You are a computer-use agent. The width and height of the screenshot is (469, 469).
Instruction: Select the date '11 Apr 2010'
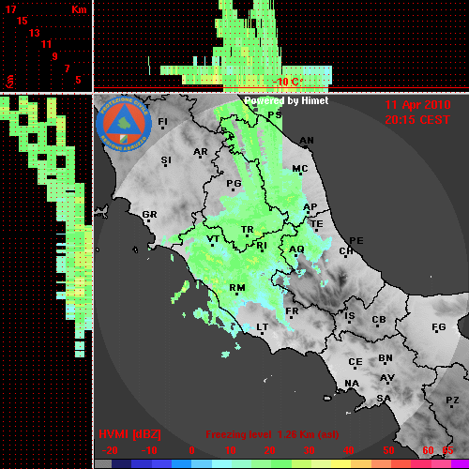point(417,105)
